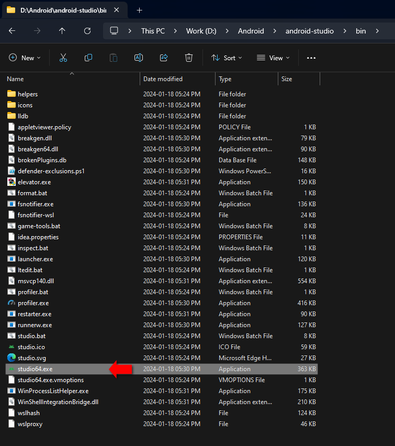395x446 pixels.
Task: Expand chevron after Work (D:) in breadcrumb
Action: pyautogui.click(x=227, y=31)
